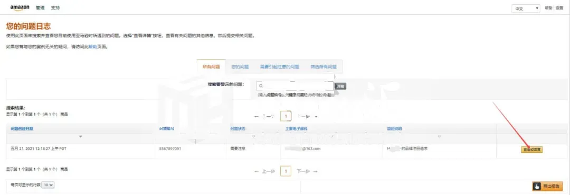This screenshot has height=195, width=570.
Task: Click 下一步 in the pagination below the table
Action: tap(307, 171)
